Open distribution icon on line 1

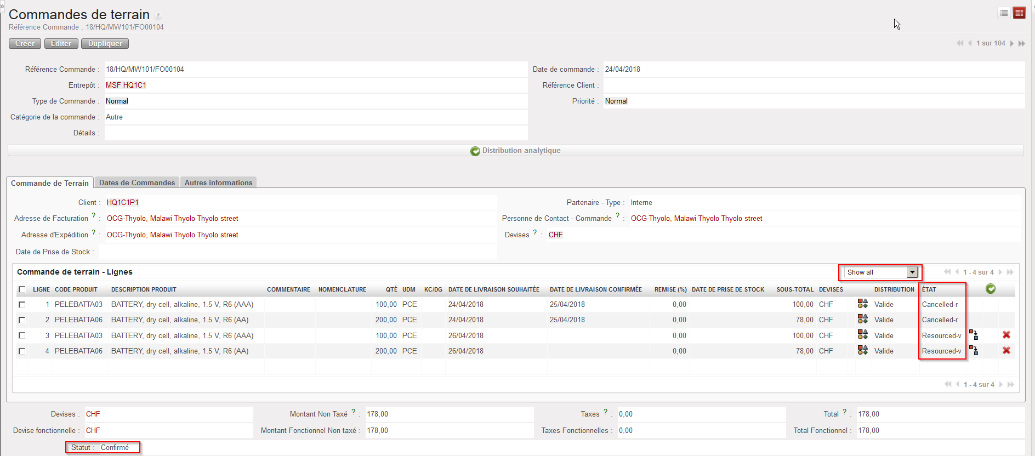point(862,304)
